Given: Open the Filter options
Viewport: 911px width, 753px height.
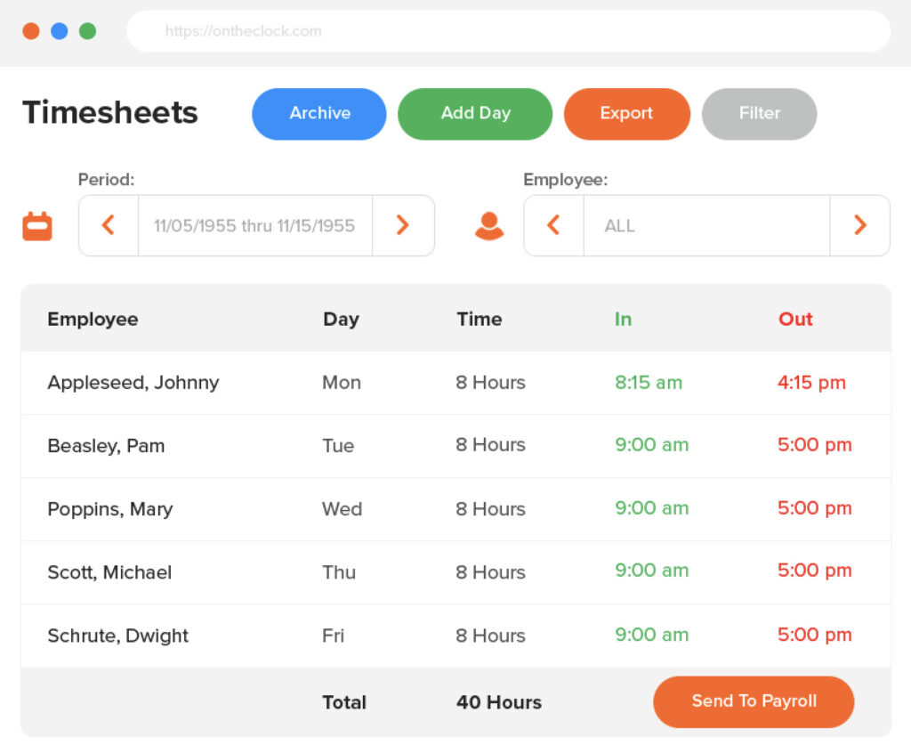Looking at the screenshot, I should [759, 114].
